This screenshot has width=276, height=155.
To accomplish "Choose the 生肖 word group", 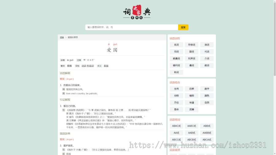I will (x=176, y=89).
